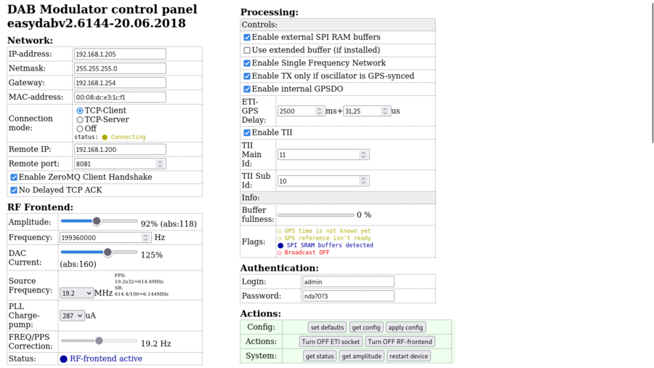This screenshot has height=368, width=654.
Task: Click the 92% (abs:118) amplitude value
Action: click(x=169, y=224)
